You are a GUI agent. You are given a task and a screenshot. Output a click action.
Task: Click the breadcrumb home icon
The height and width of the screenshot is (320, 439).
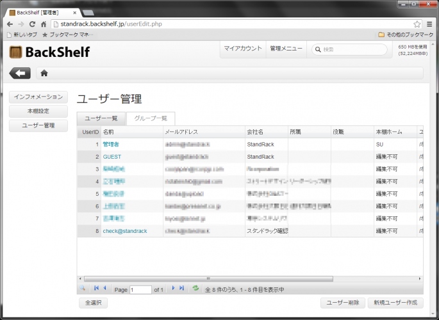coord(44,73)
